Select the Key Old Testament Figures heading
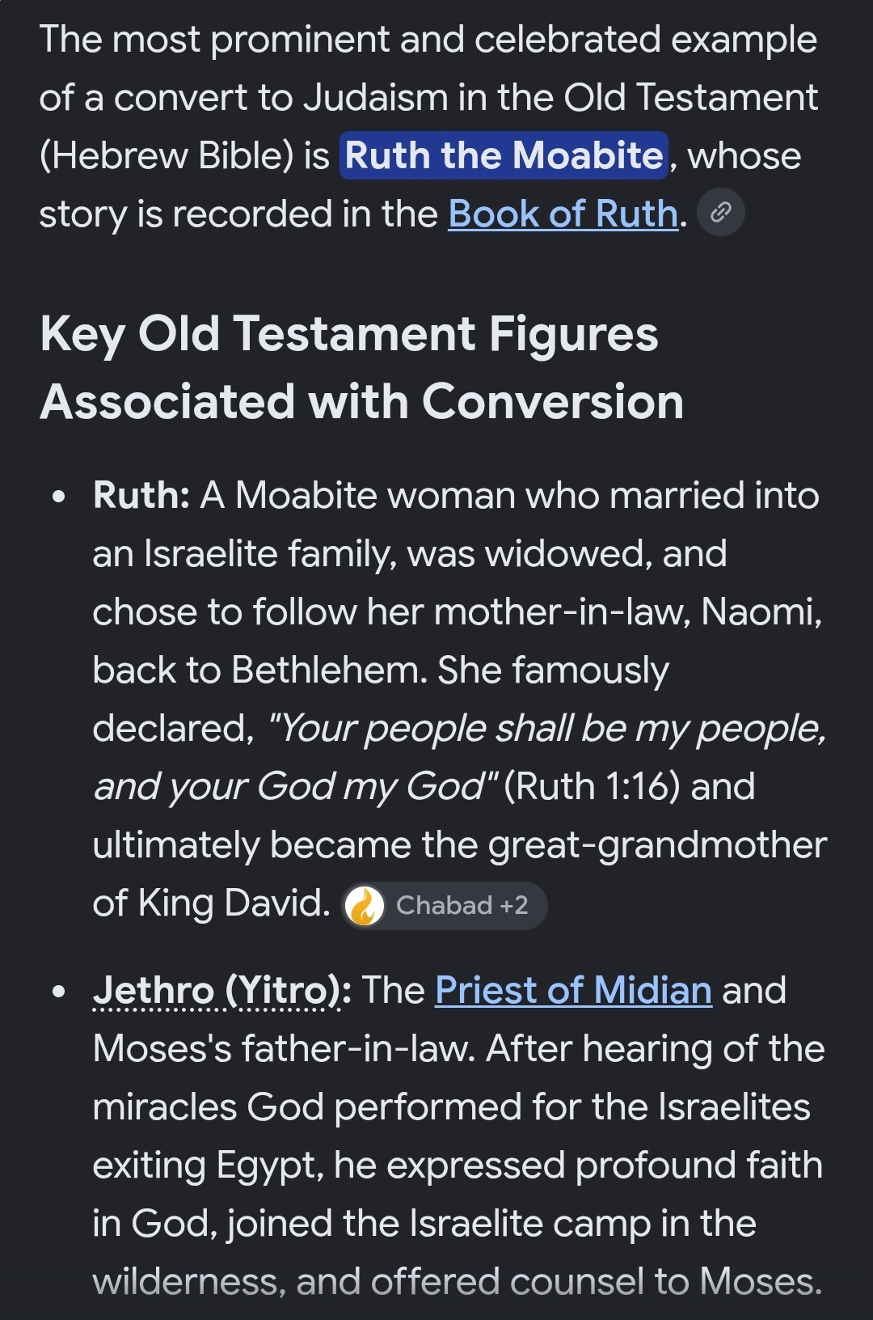The image size is (873, 1320). [361, 367]
